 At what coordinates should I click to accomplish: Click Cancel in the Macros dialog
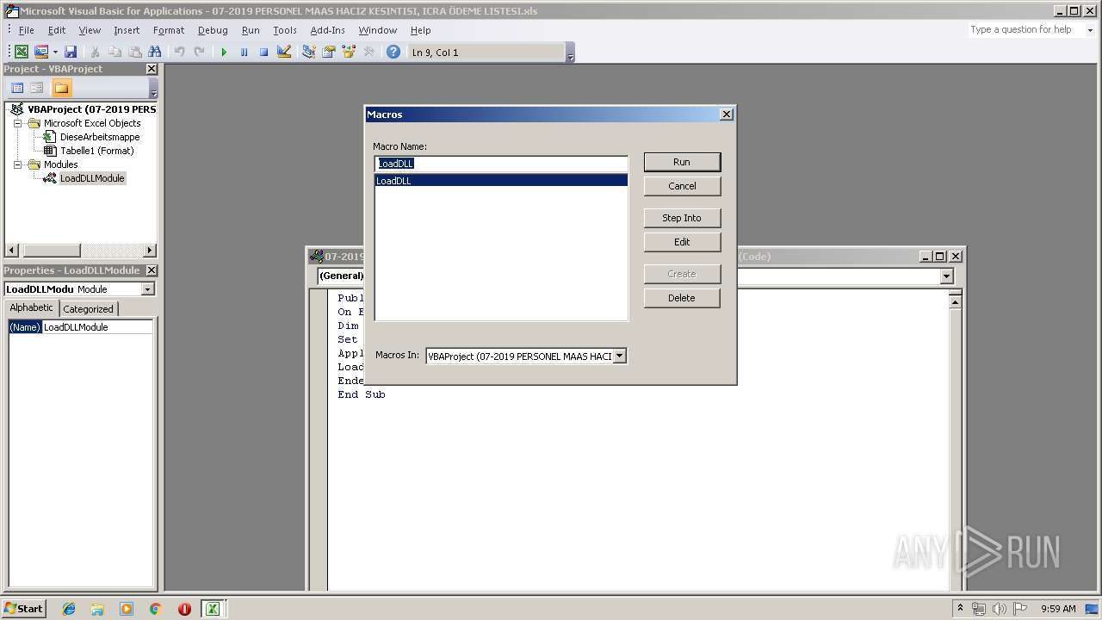pos(682,186)
